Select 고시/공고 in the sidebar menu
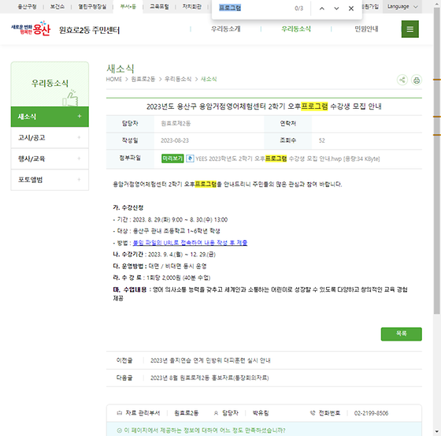 click(x=50, y=138)
